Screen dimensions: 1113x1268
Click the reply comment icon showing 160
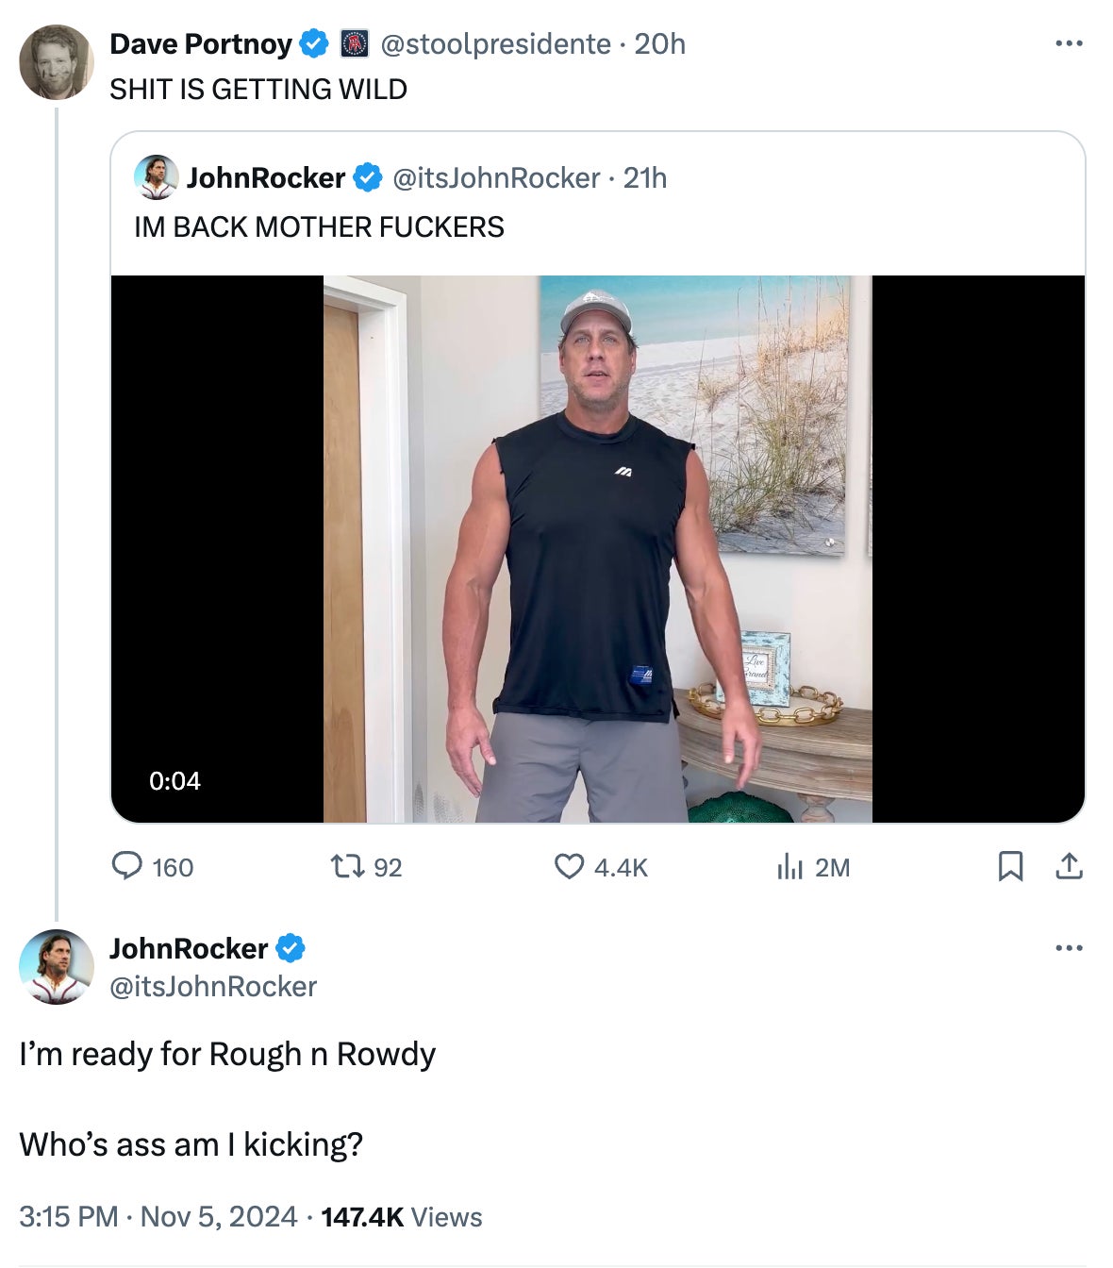(x=126, y=866)
